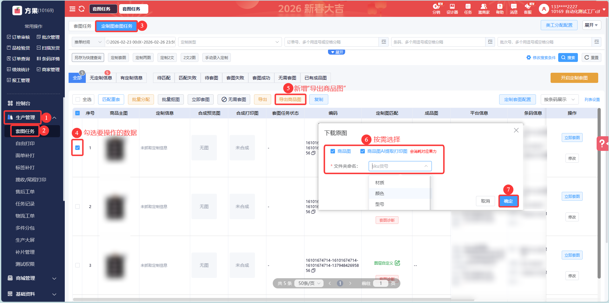
Task: Click 确定 in the dialog
Action: pos(508,201)
